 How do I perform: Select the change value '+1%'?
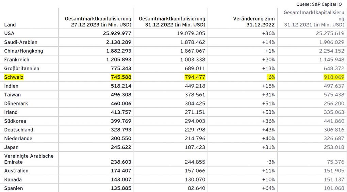coord(270,51)
